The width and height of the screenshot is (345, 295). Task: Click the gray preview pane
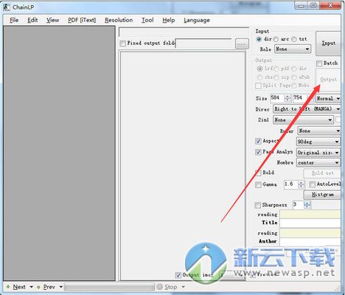59,153
